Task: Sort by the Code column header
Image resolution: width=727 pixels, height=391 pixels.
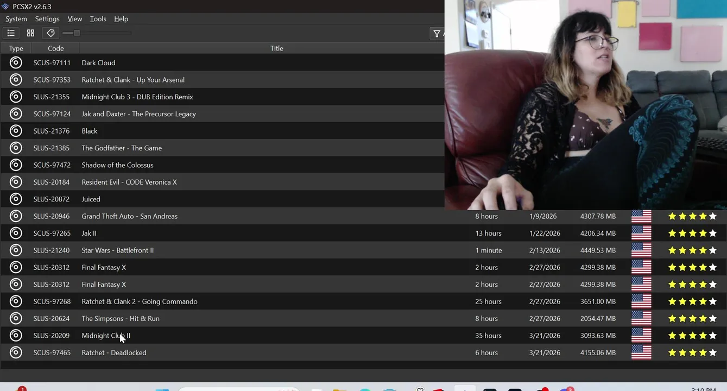Action: click(56, 48)
